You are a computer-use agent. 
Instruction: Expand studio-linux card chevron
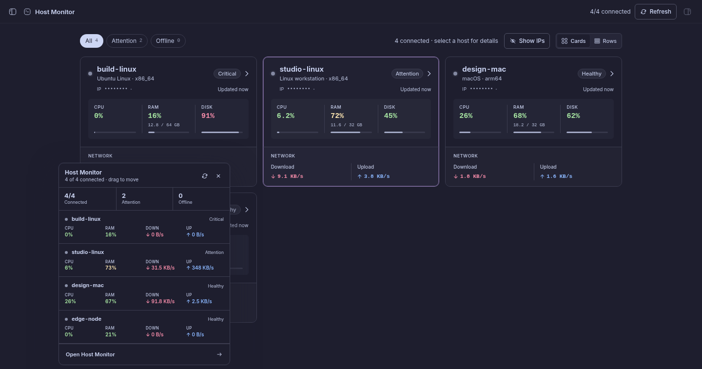[429, 74]
